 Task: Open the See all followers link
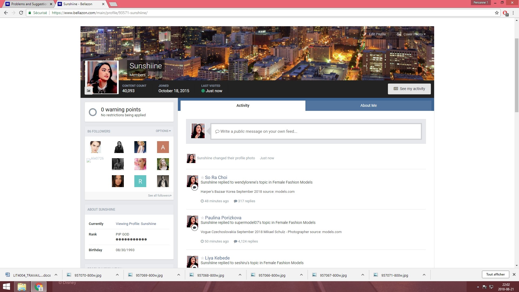[159, 195]
